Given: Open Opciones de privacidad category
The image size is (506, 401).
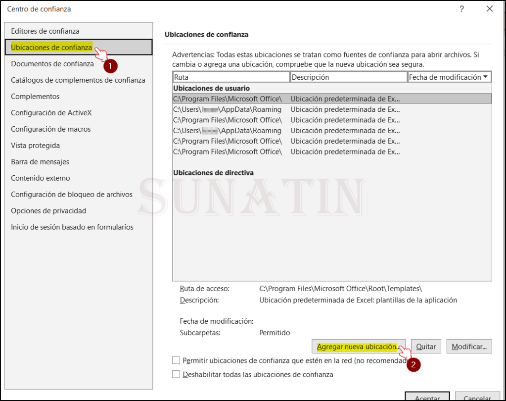Looking at the screenshot, I should click(48, 211).
